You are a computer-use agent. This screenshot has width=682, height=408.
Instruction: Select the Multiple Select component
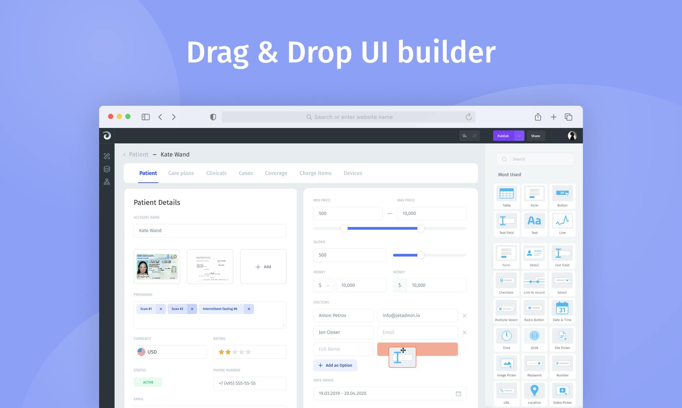point(506,311)
